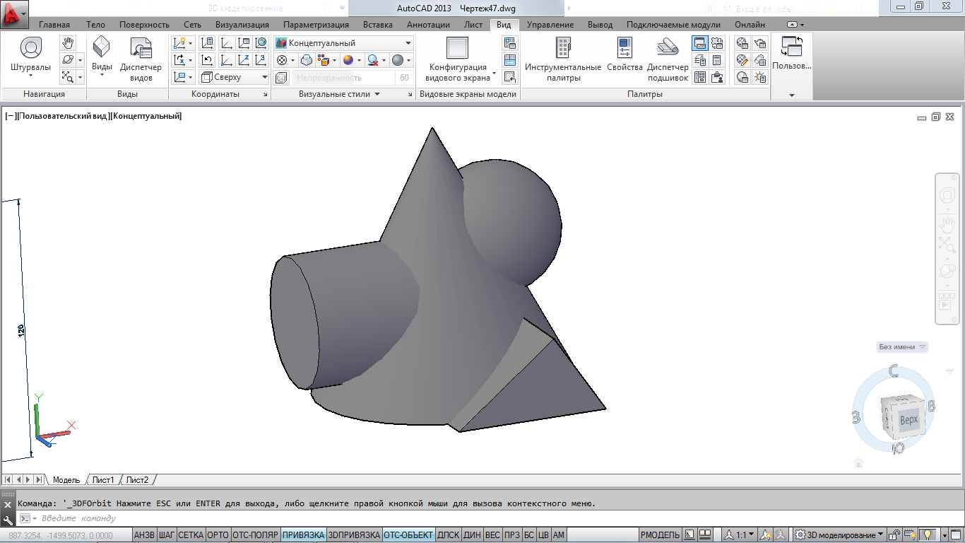965x543 pixels.
Task: Open the Лист1 layout tab
Action: (103, 480)
